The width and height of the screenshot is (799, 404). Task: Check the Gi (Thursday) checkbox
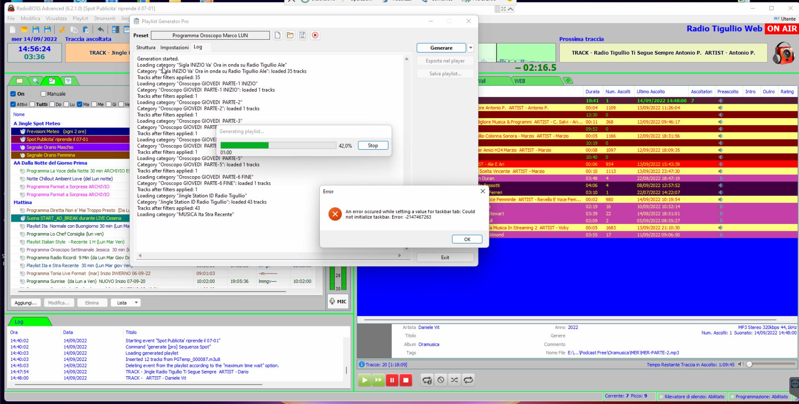click(109, 104)
